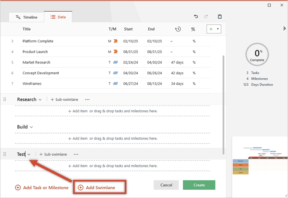Click the clipboard paste icon
The height and width of the screenshot is (198, 288).
tap(220, 17)
